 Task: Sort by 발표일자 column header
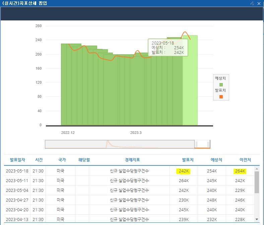point(17,160)
